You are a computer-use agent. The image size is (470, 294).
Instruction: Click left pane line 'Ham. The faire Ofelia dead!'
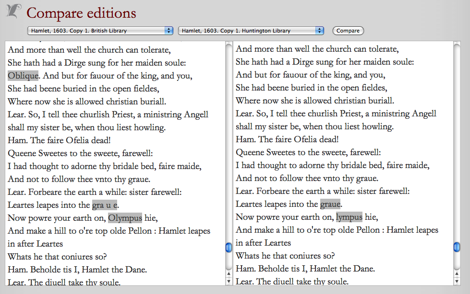59,140
